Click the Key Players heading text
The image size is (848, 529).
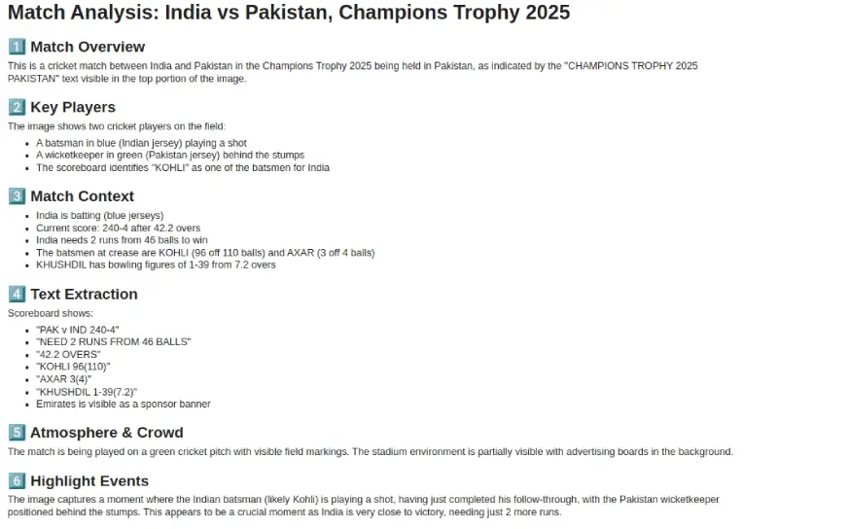[x=73, y=107]
